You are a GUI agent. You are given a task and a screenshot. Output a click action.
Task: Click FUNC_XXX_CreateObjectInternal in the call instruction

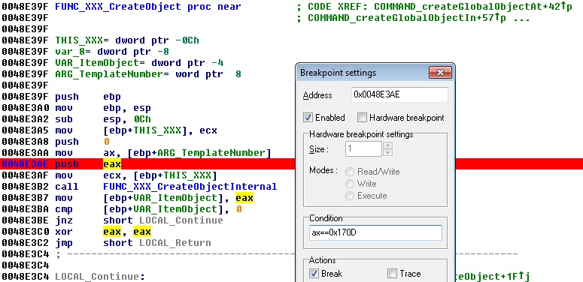pyautogui.click(x=190, y=187)
